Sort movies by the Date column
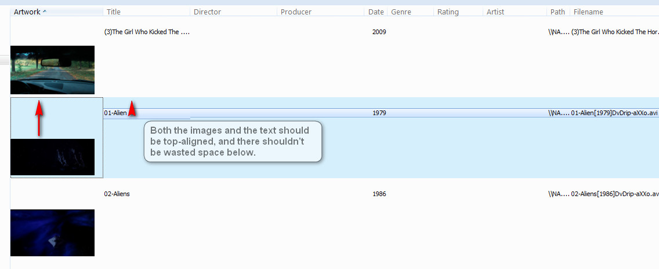The width and height of the screenshot is (659, 269). pos(376,12)
